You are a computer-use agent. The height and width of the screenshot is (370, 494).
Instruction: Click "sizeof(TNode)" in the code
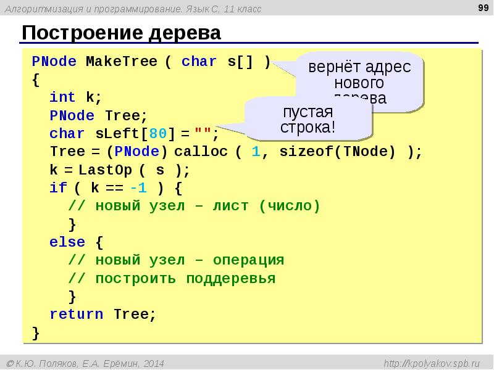(337, 152)
